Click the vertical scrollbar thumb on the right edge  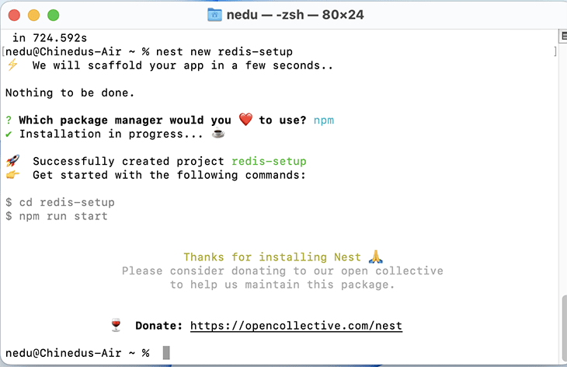(x=564, y=328)
